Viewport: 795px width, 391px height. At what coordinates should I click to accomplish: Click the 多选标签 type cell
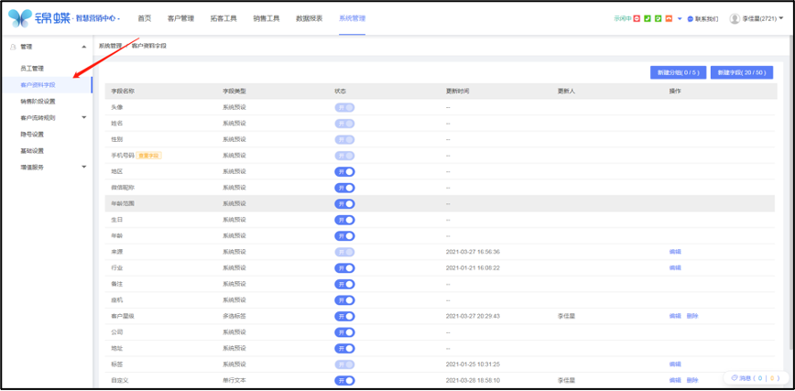click(x=234, y=316)
